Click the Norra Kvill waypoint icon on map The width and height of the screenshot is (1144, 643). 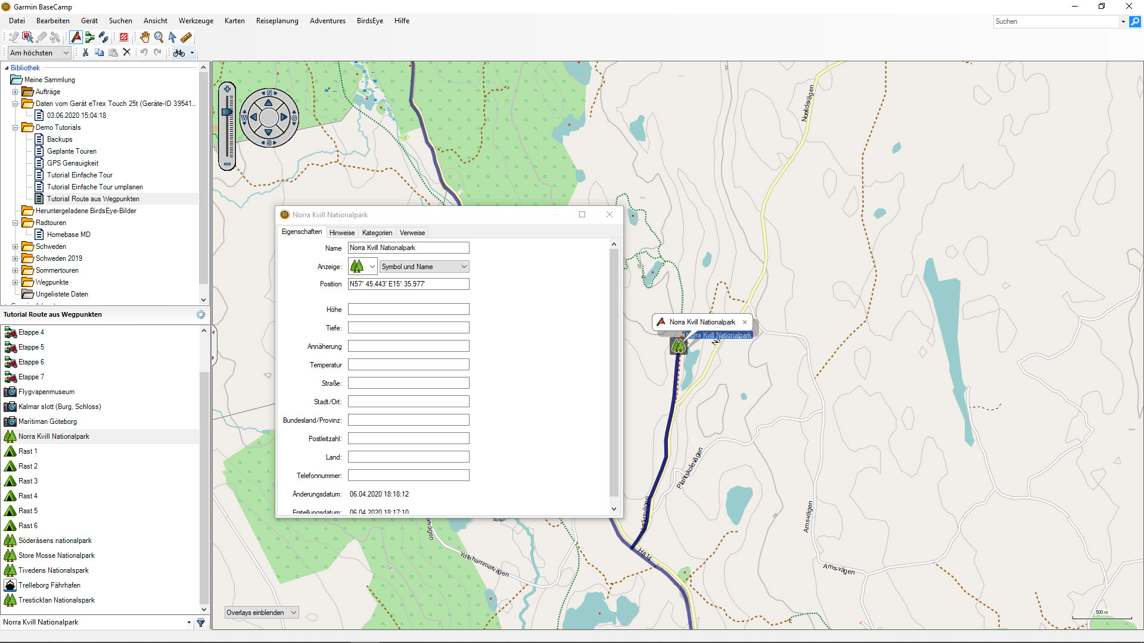coord(678,346)
